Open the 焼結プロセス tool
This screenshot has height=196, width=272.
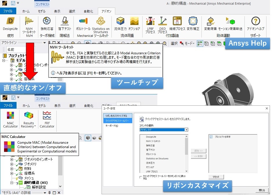coord(177,24)
